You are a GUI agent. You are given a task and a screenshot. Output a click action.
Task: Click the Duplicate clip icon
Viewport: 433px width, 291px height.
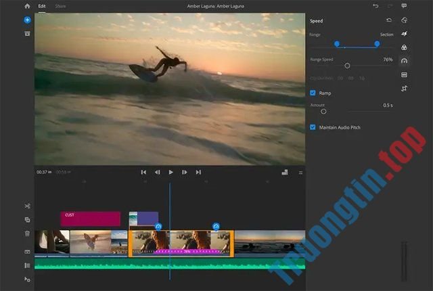(27, 220)
